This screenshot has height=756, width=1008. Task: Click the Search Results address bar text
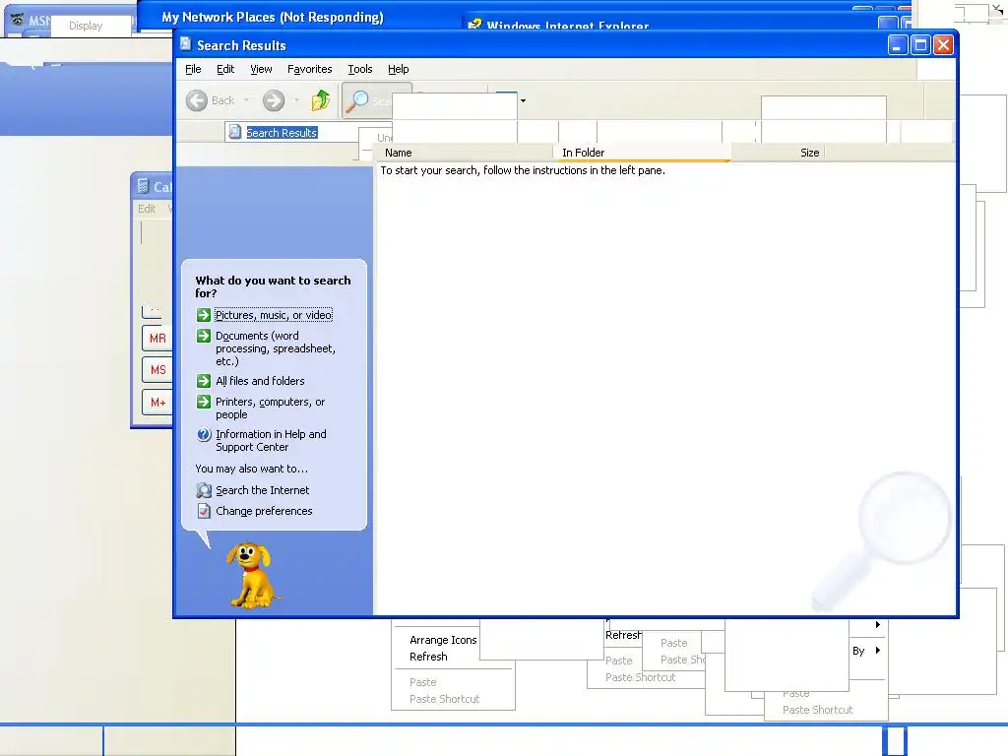[282, 133]
